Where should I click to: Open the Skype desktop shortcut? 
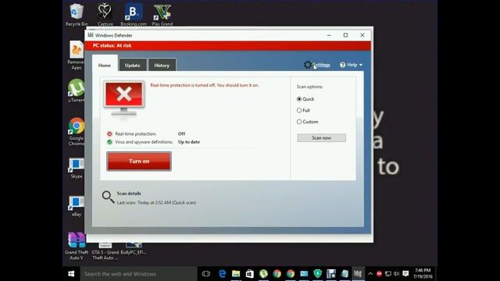coord(77,169)
